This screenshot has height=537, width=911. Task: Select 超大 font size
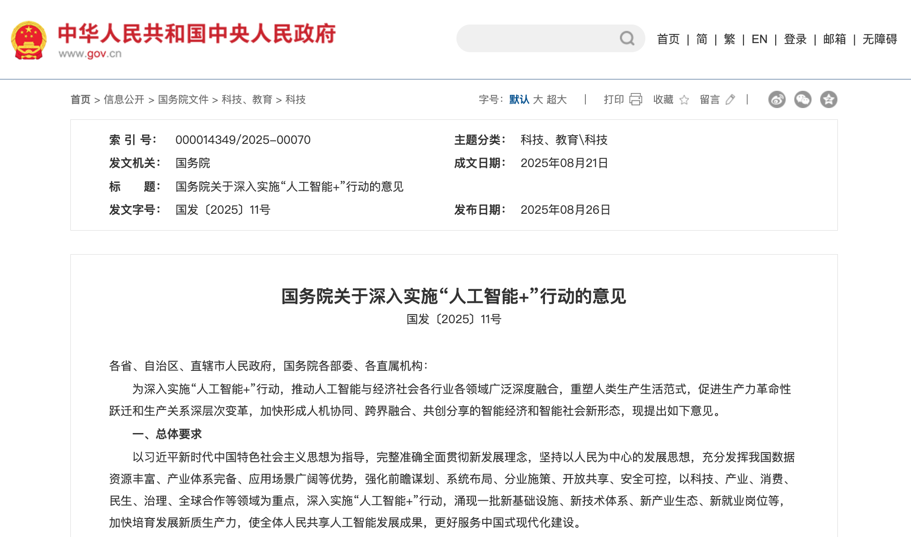(557, 99)
